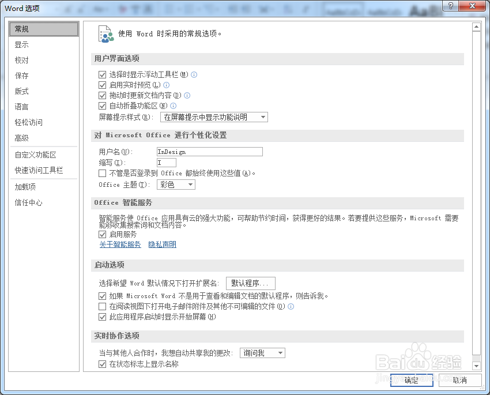Viewport: 490px width, 395px height.
Task: Open 校对 category
Action: pos(44,60)
